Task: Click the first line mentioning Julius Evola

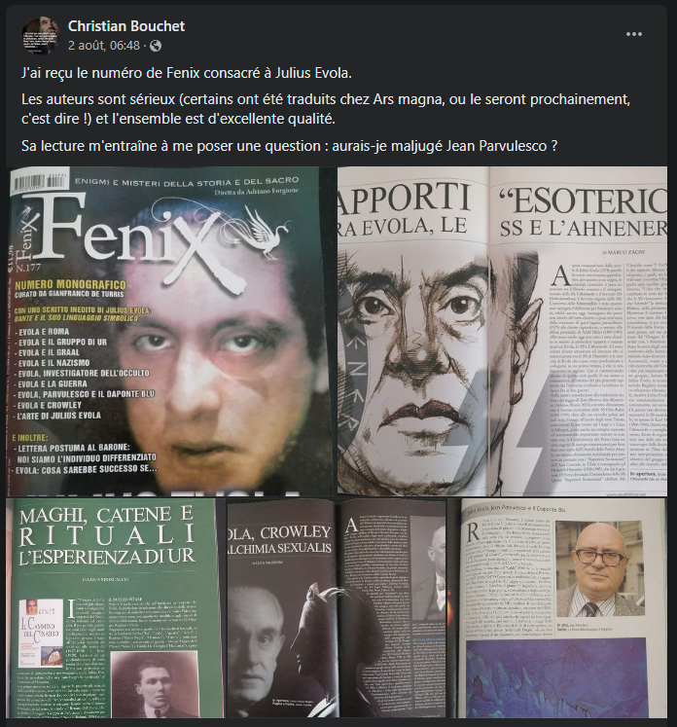Action: (x=187, y=73)
